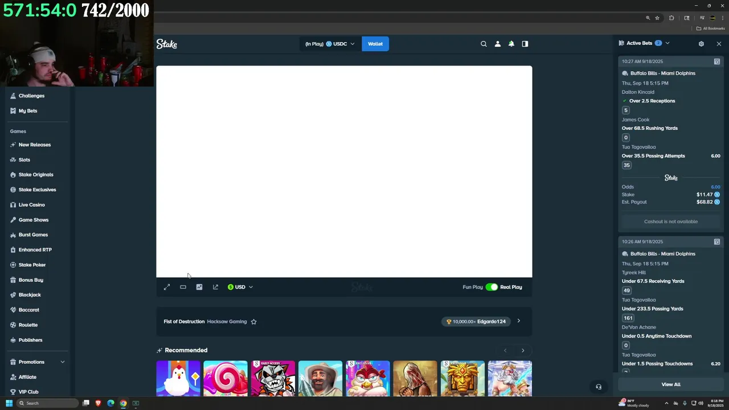Click the Windows taskbar Search box

pyautogui.click(x=47, y=403)
